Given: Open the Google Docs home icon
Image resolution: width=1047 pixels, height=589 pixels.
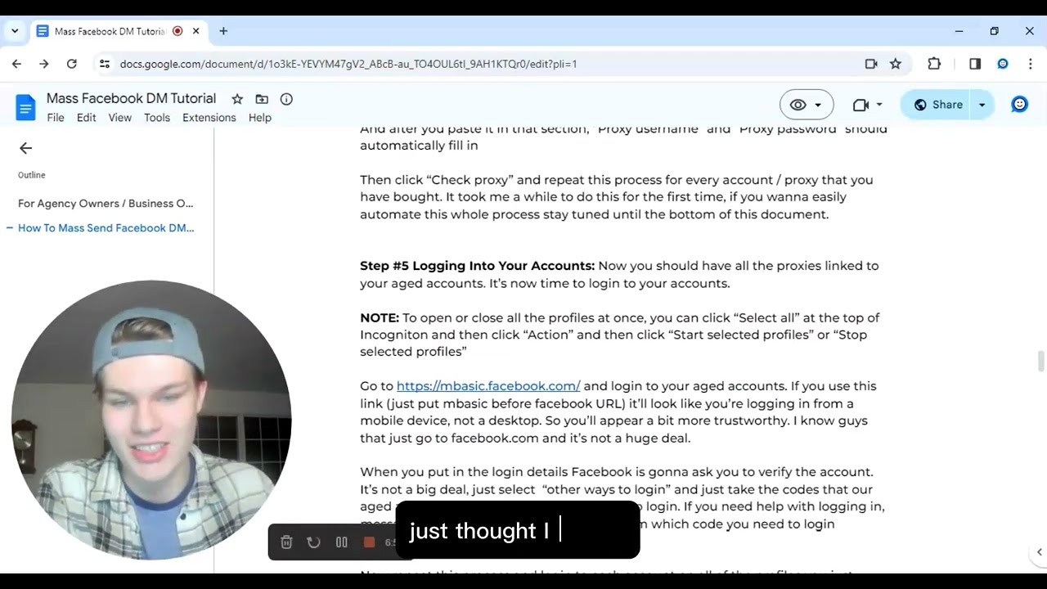Looking at the screenshot, I should click(x=25, y=107).
